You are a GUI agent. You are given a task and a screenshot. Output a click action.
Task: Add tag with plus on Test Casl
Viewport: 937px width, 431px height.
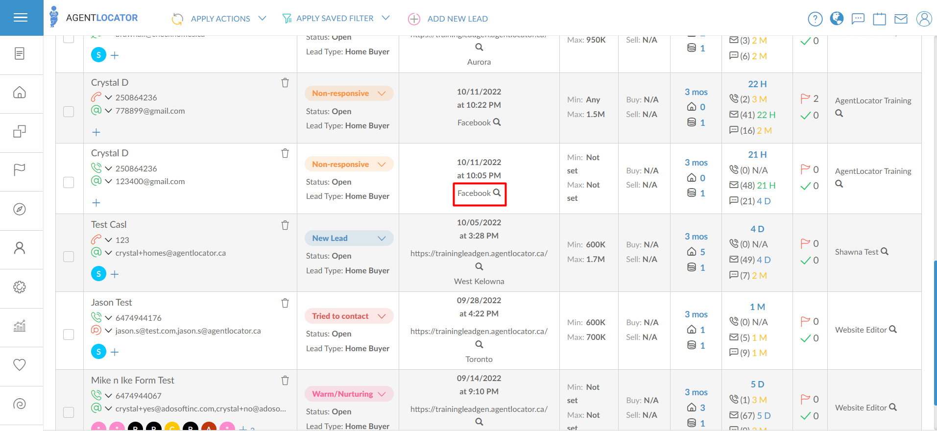click(115, 274)
